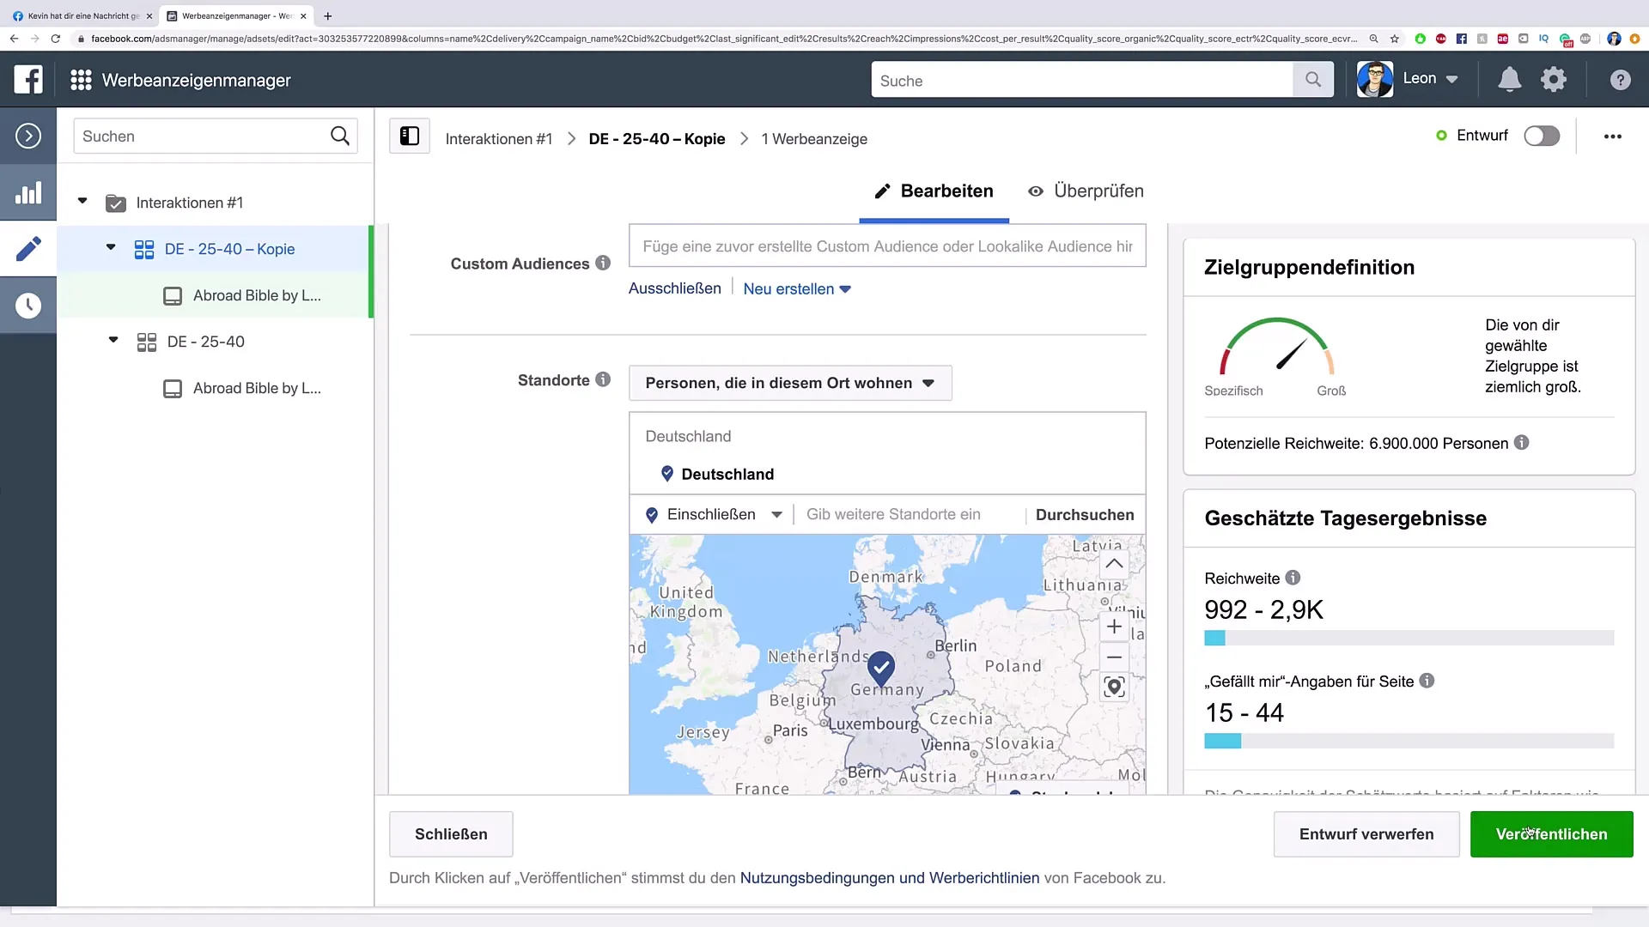Click the Facebook logo icon
The width and height of the screenshot is (1649, 927).
pos(28,80)
